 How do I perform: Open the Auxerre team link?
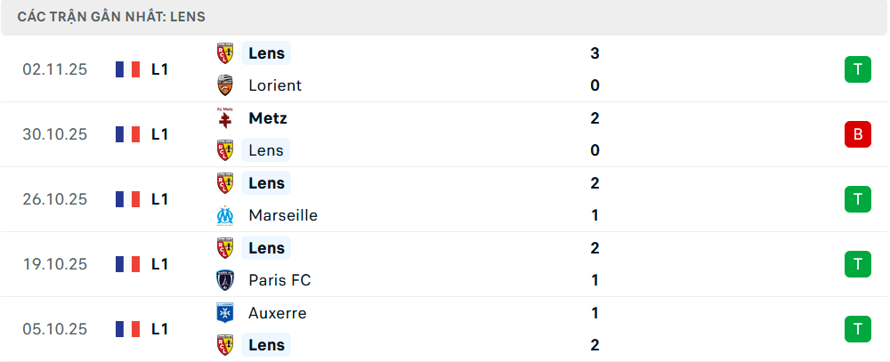coord(278,313)
